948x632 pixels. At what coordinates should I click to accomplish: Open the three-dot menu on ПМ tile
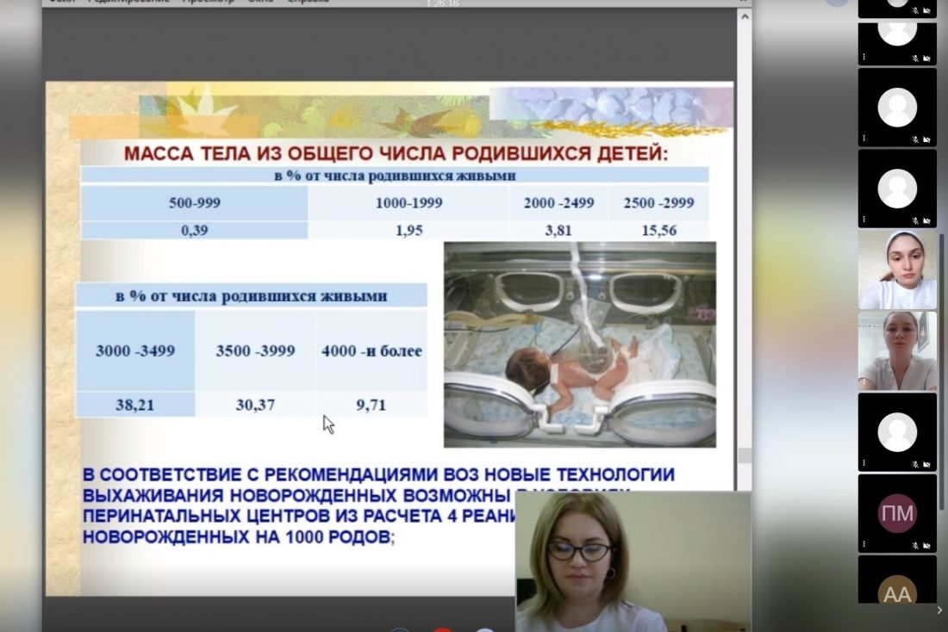864,544
